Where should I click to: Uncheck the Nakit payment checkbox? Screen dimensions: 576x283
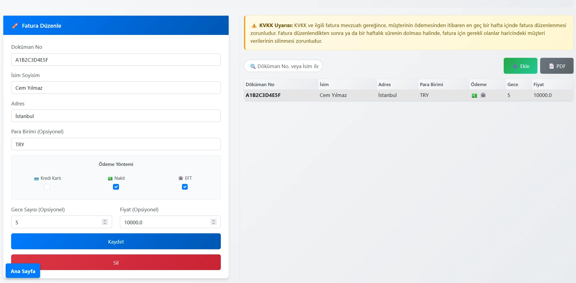pos(116,187)
